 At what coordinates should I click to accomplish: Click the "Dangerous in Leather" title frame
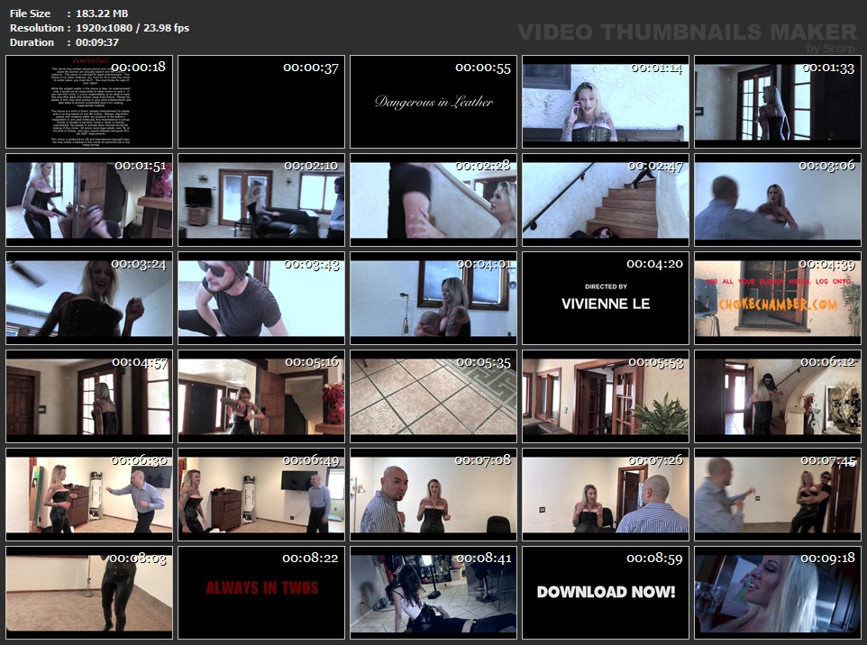[433, 102]
